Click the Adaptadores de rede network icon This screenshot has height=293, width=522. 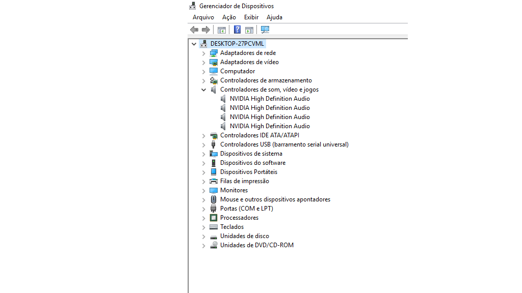pyautogui.click(x=214, y=53)
